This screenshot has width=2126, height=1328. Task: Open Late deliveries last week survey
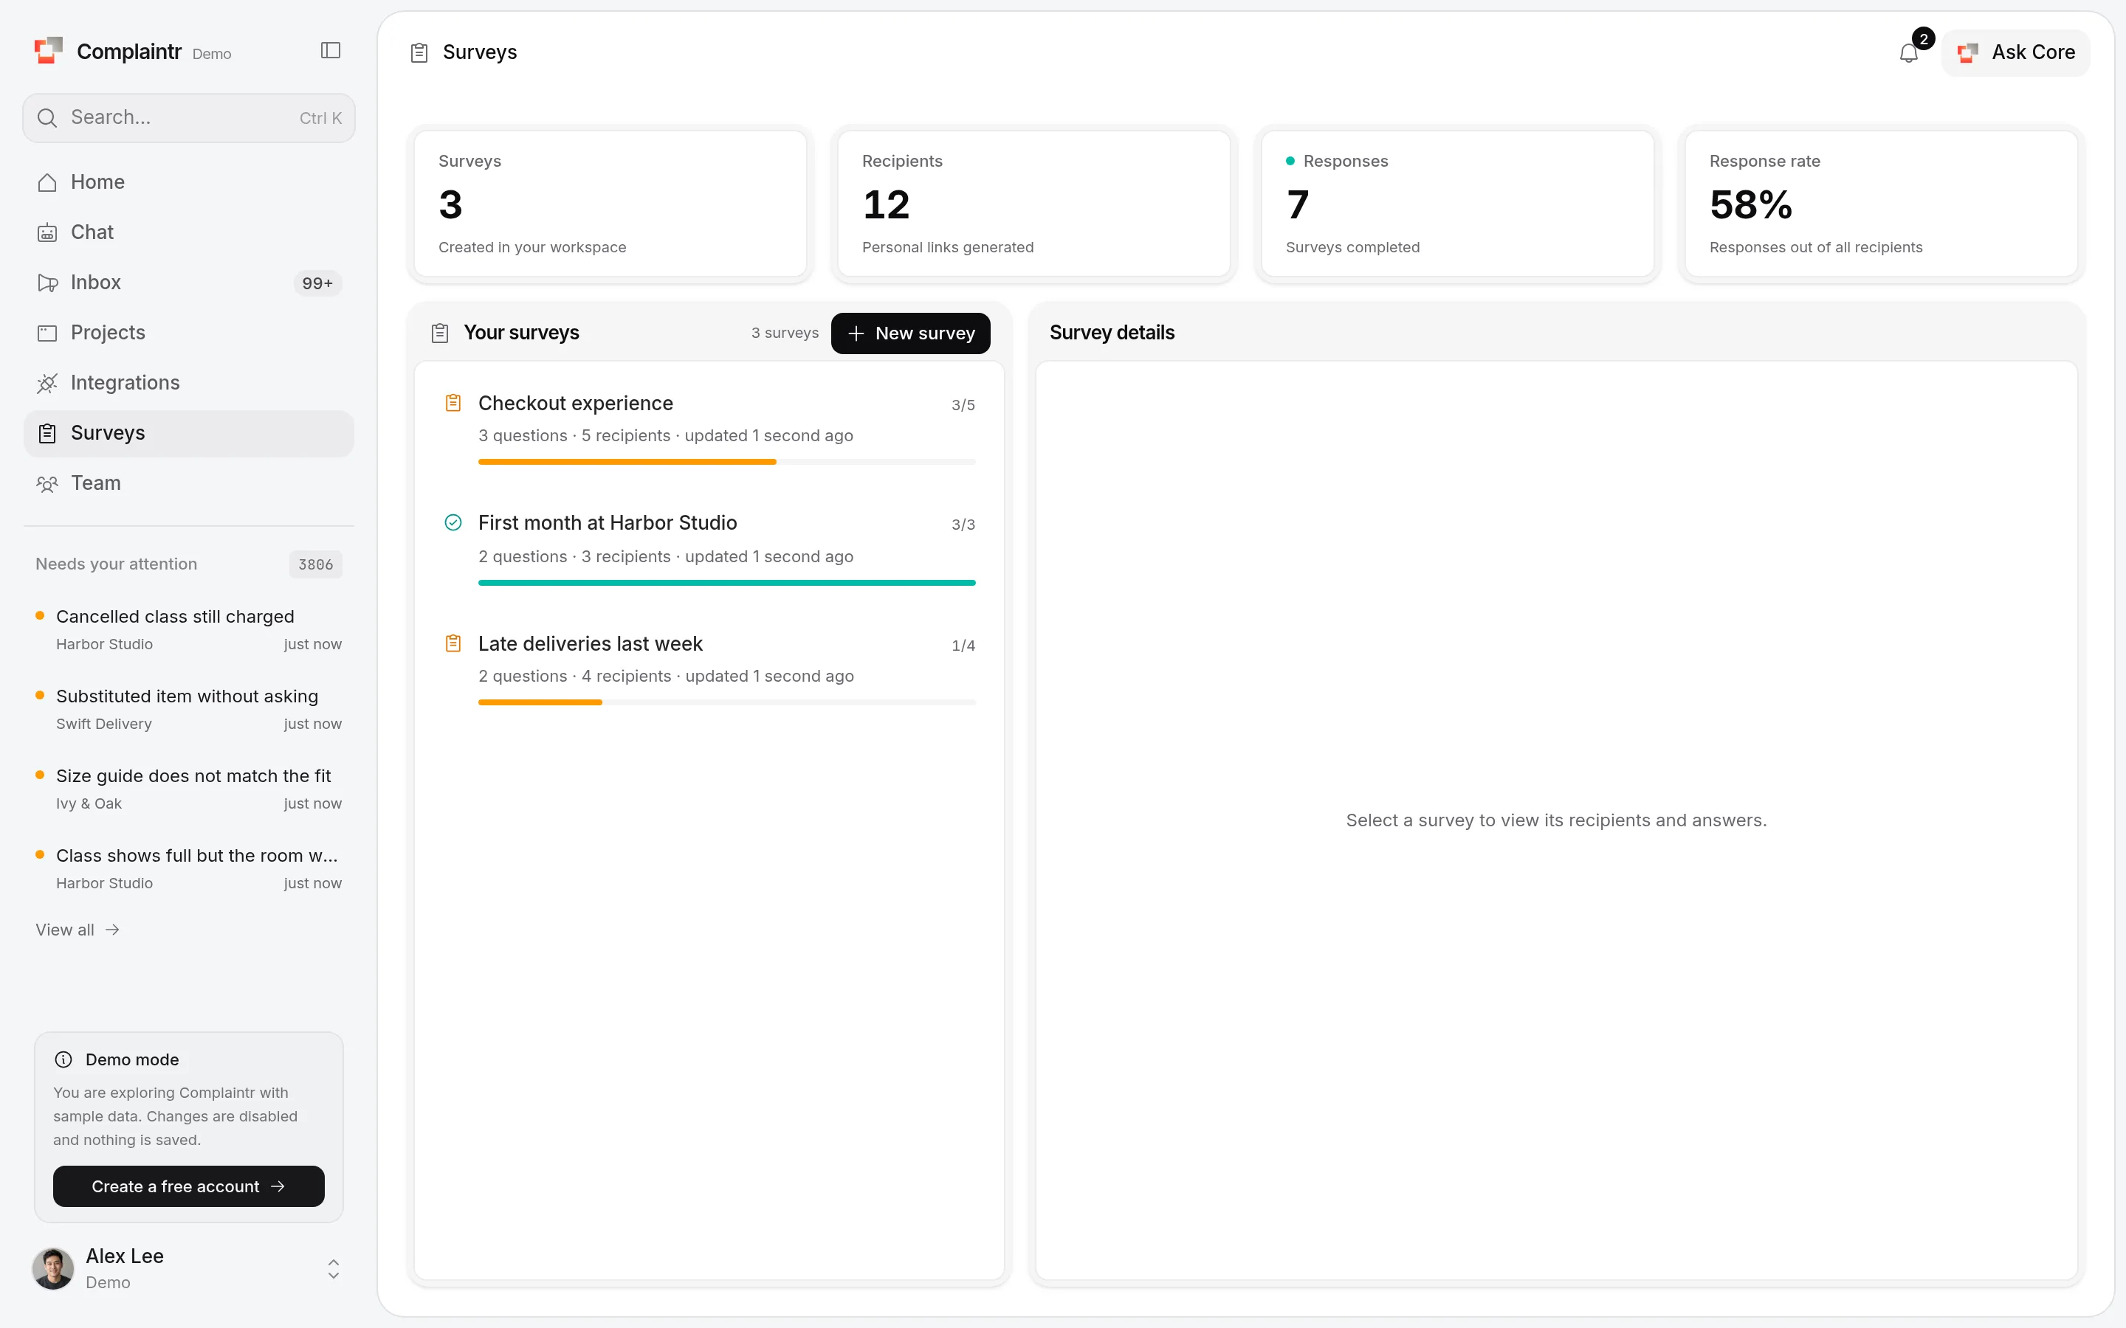[709, 668]
